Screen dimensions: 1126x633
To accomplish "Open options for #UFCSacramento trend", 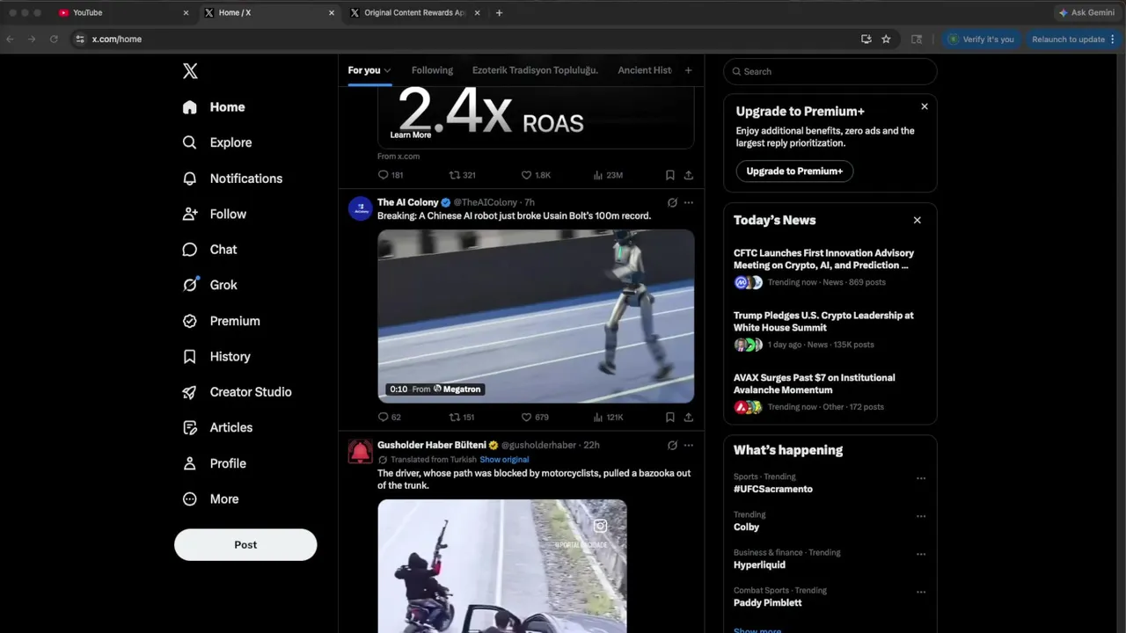I will point(921,479).
